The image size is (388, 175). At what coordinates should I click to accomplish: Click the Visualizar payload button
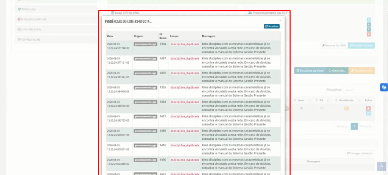pos(310,70)
